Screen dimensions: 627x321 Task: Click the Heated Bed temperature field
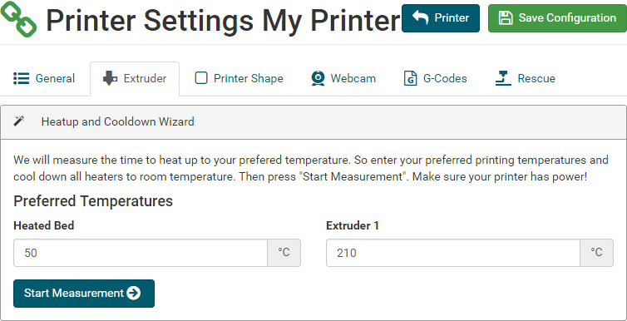(141, 253)
